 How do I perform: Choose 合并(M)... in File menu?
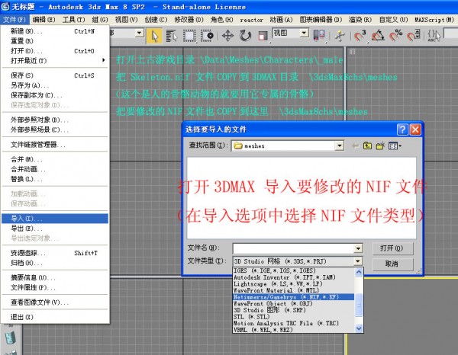point(55,159)
